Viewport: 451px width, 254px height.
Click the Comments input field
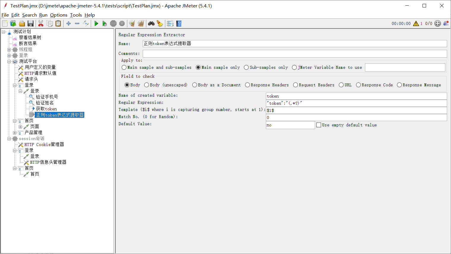[295, 54]
